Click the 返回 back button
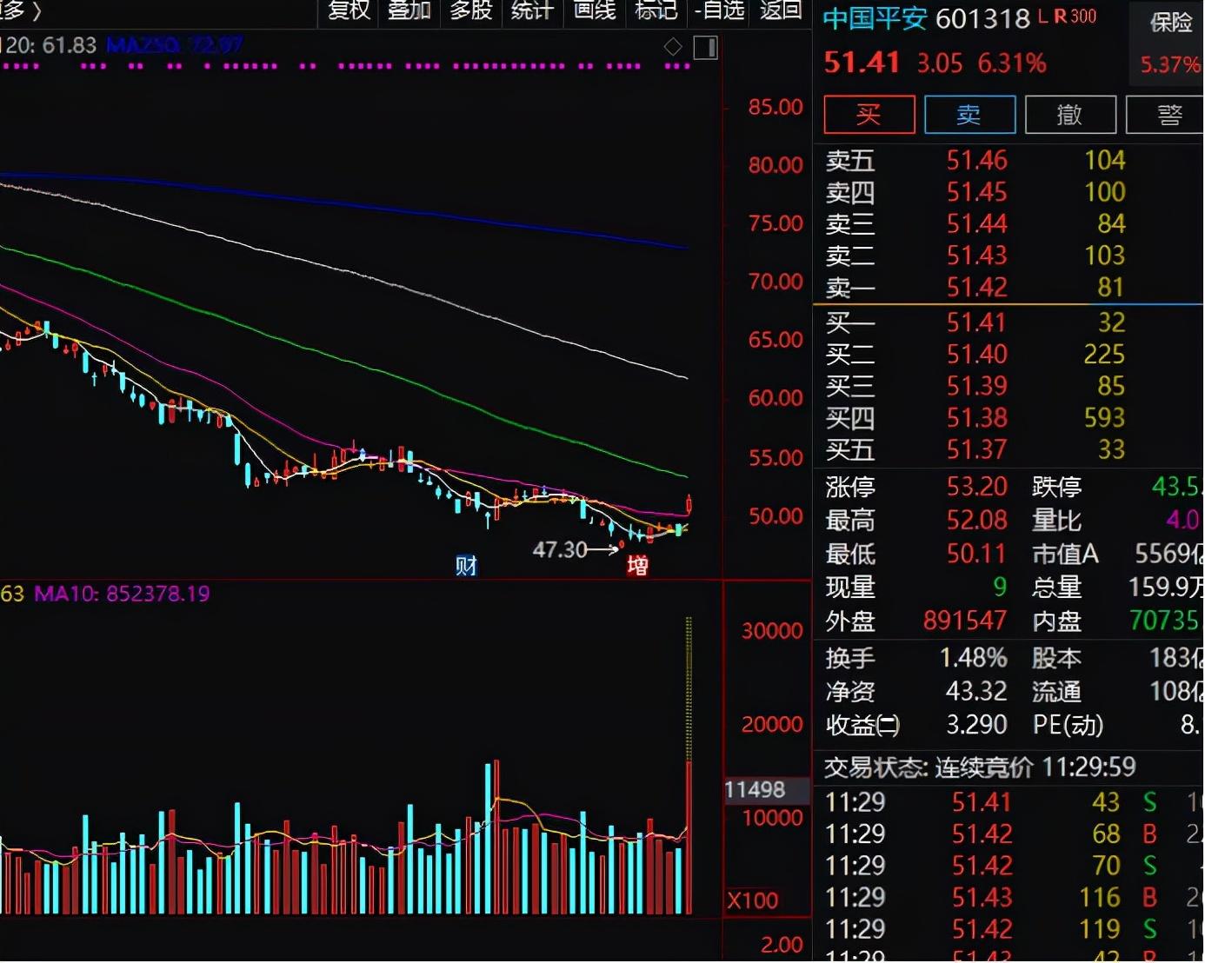1205x963 pixels. [781, 10]
